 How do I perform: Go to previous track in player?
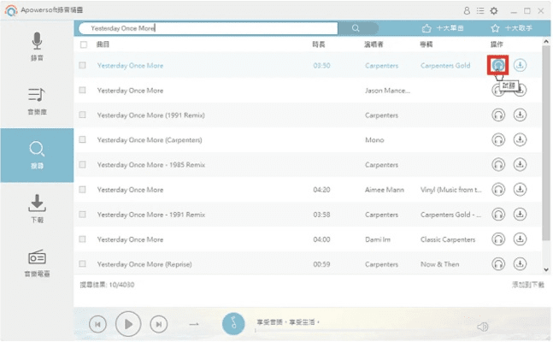(x=98, y=324)
